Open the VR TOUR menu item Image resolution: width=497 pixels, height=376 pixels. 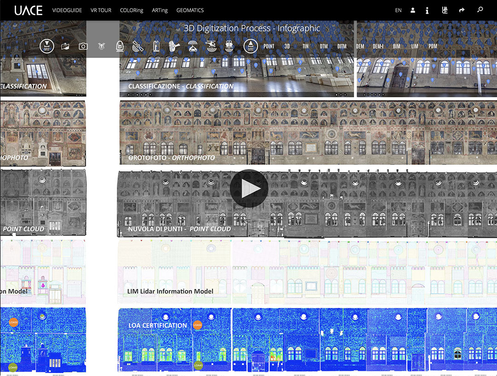click(101, 10)
